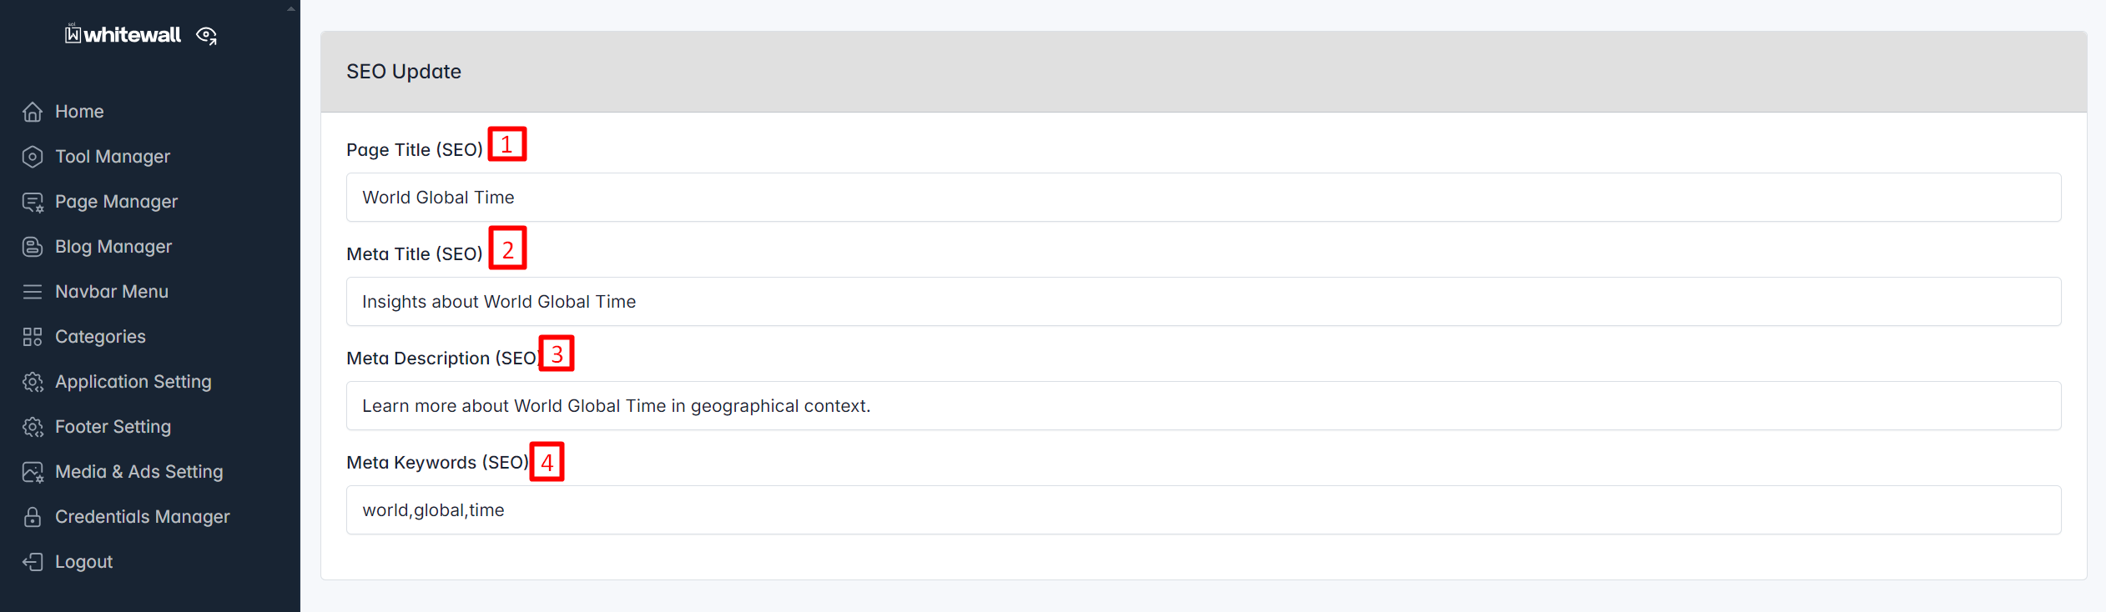Focus the Page Title (SEO) field

coord(1203,198)
